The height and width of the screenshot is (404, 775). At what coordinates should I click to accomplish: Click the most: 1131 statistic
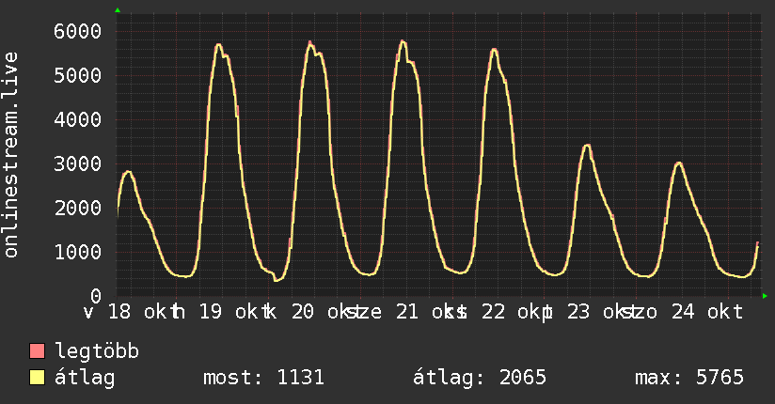tap(263, 378)
